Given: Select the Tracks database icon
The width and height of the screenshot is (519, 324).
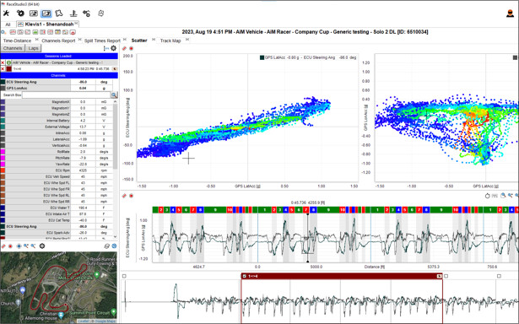Looking at the screenshot, I should (x=59, y=13).
